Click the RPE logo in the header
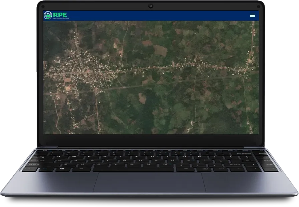Viewport: 299px width, 207px height. point(56,15)
